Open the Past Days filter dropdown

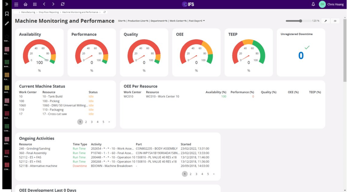[x=204, y=21]
